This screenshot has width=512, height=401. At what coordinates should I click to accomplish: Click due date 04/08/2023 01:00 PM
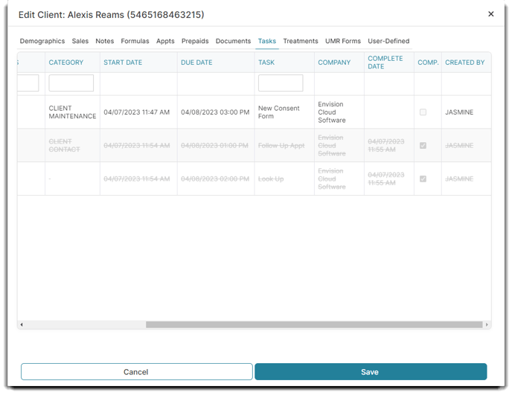pyautogui.click(x=214, y=146)
